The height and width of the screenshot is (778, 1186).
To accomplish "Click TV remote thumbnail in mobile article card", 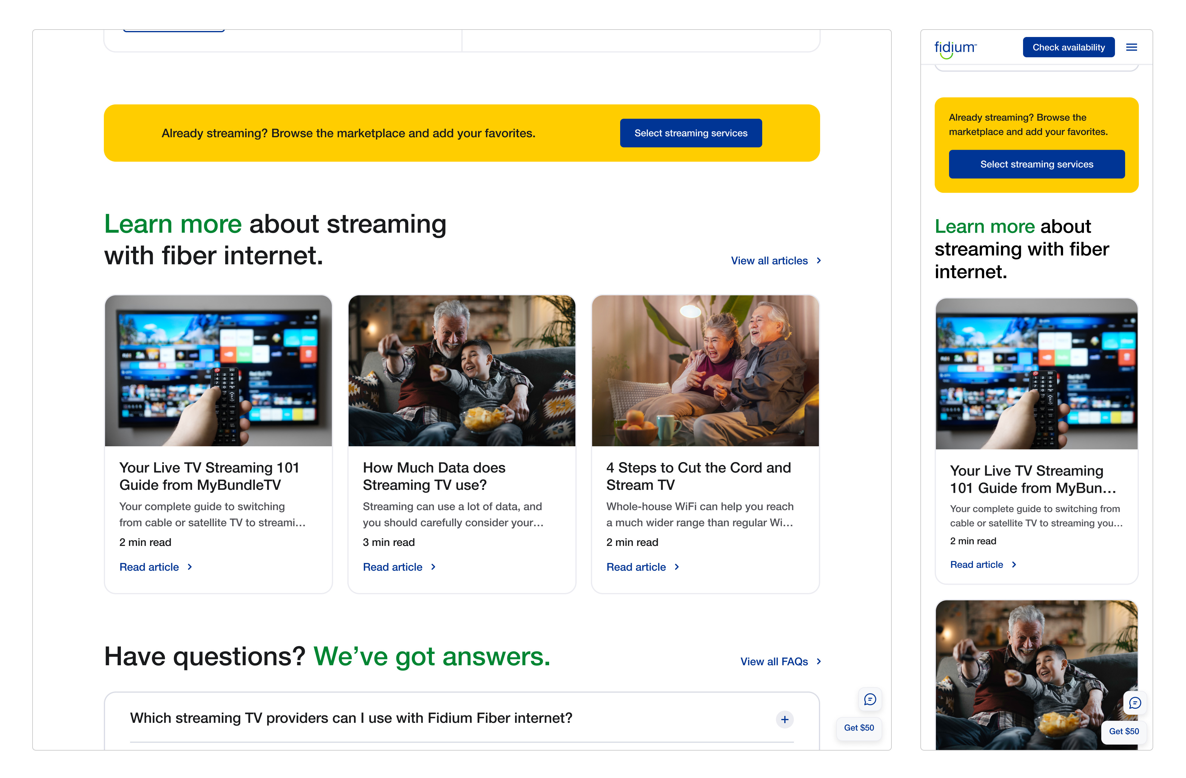I will [x=1036, y=373].
